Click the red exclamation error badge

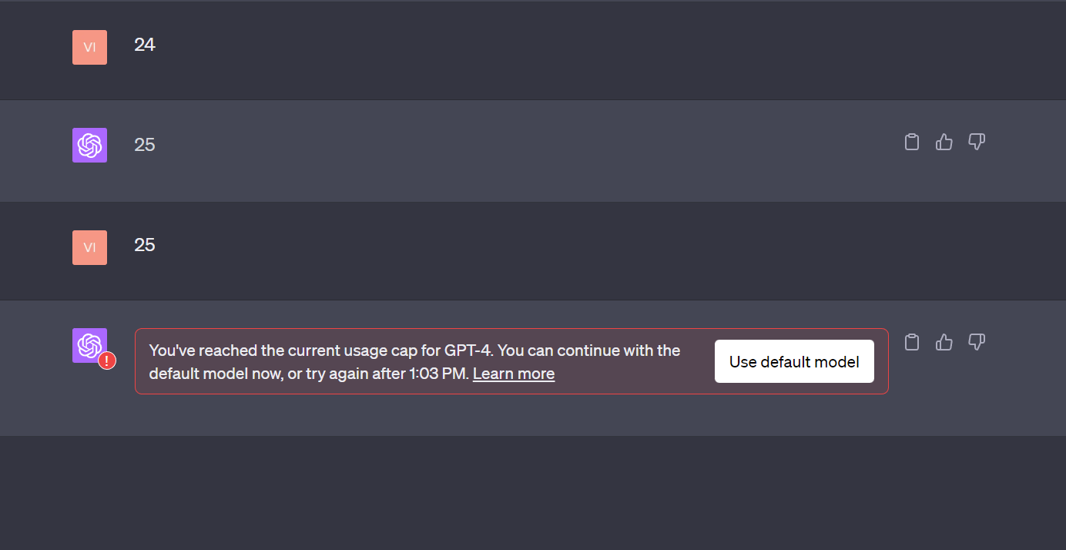tap(107, 360)
